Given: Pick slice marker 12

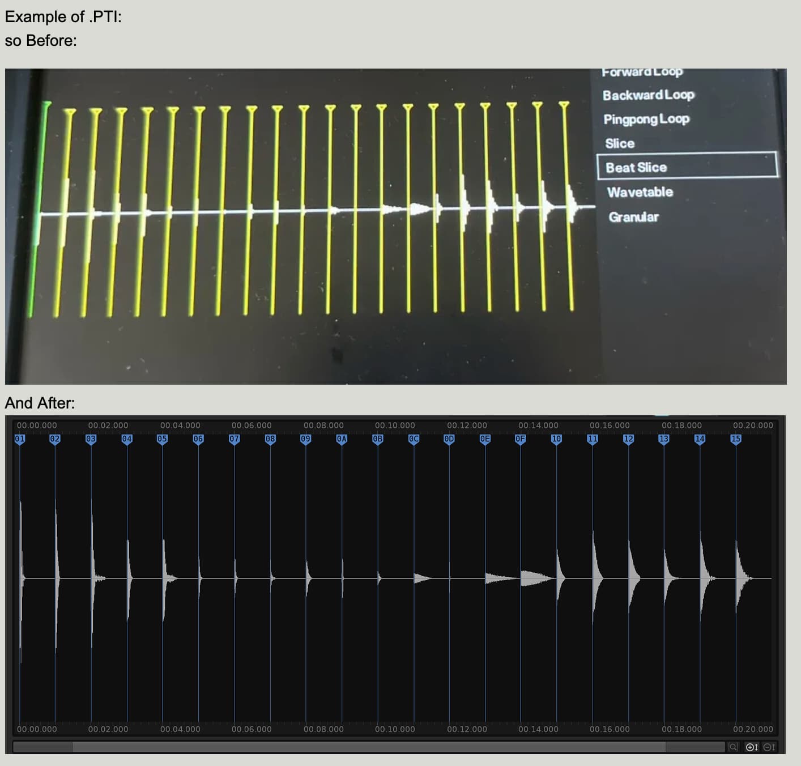Looking at the screenshot, I should click(628, 439).
